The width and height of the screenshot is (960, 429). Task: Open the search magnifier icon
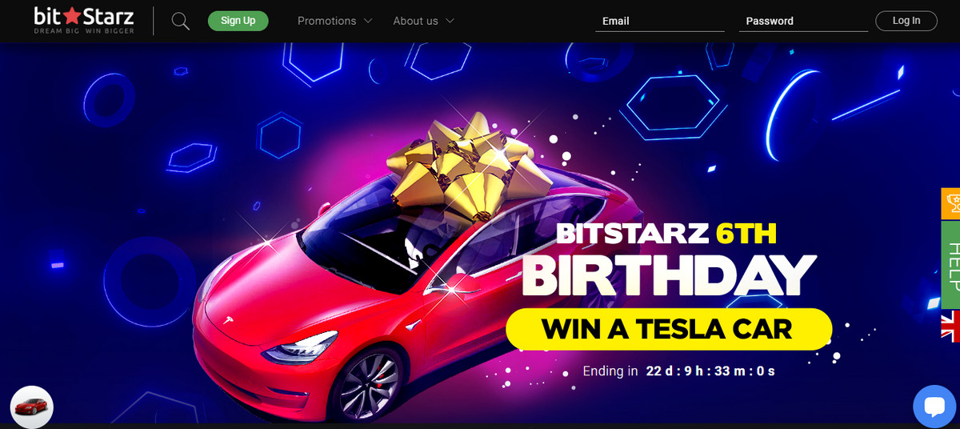(x=181, y=21)
